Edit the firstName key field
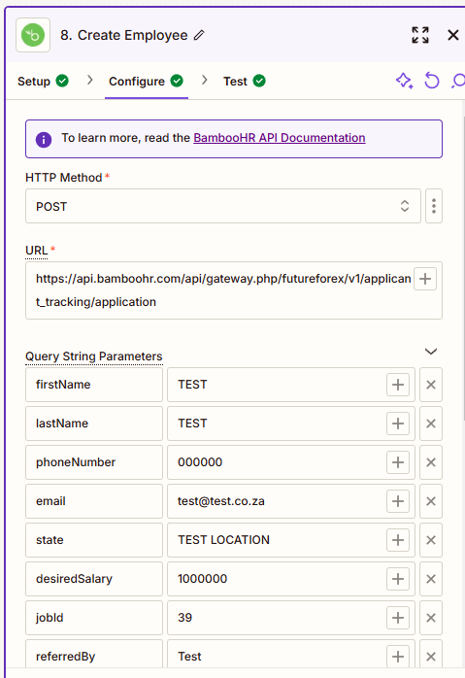Image resolution: width=465 pixels, height=678 pixels. point(94,385)
